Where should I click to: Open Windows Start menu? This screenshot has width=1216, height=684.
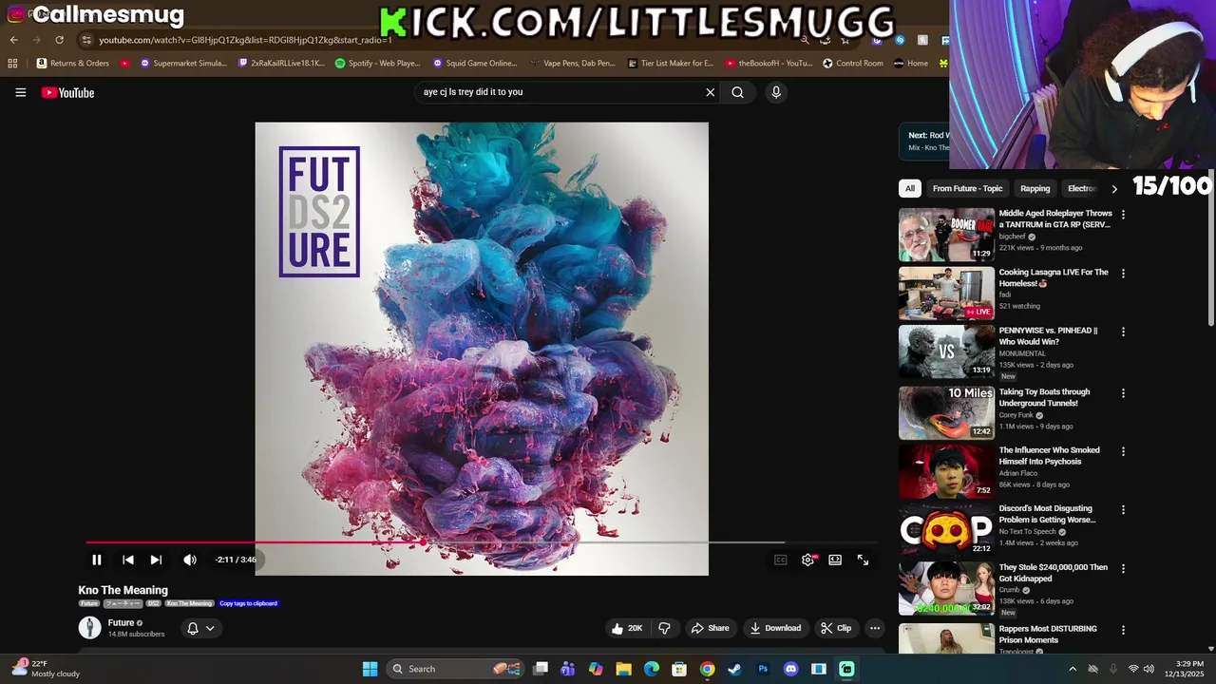point(370,669)
